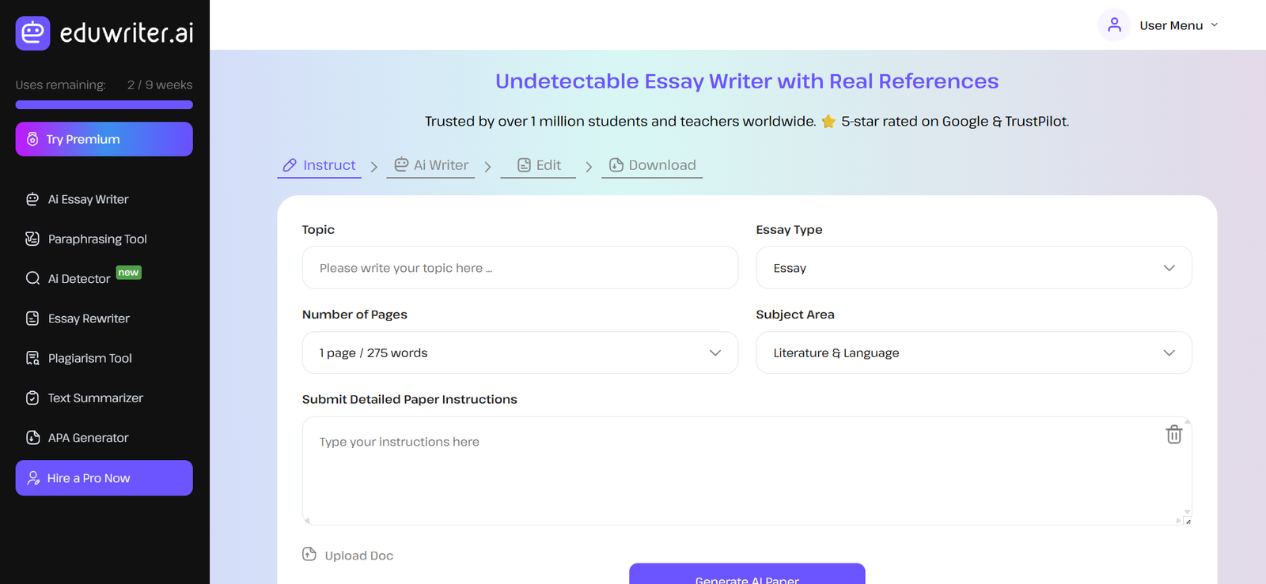Switch to the Download step tab
The image size is (1266, 584).
(652, 165)
